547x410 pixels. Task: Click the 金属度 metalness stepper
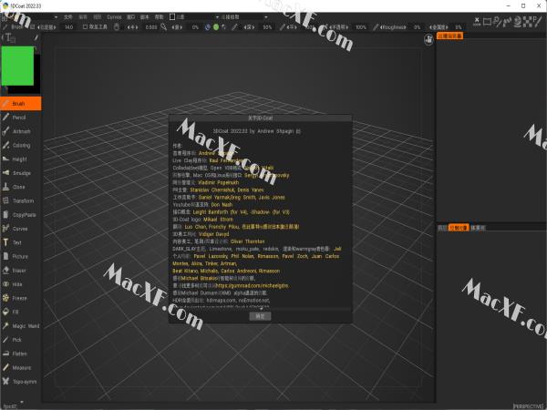click(439, 26)
